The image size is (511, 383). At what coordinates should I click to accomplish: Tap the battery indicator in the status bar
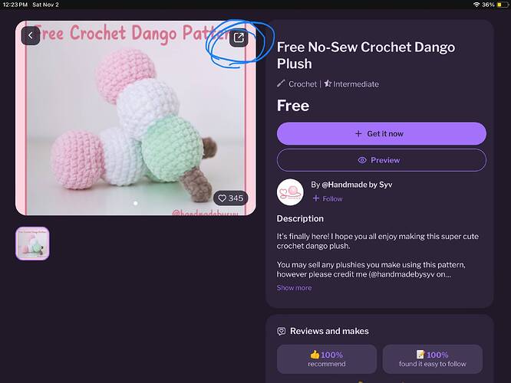click(x=503, y=5)
